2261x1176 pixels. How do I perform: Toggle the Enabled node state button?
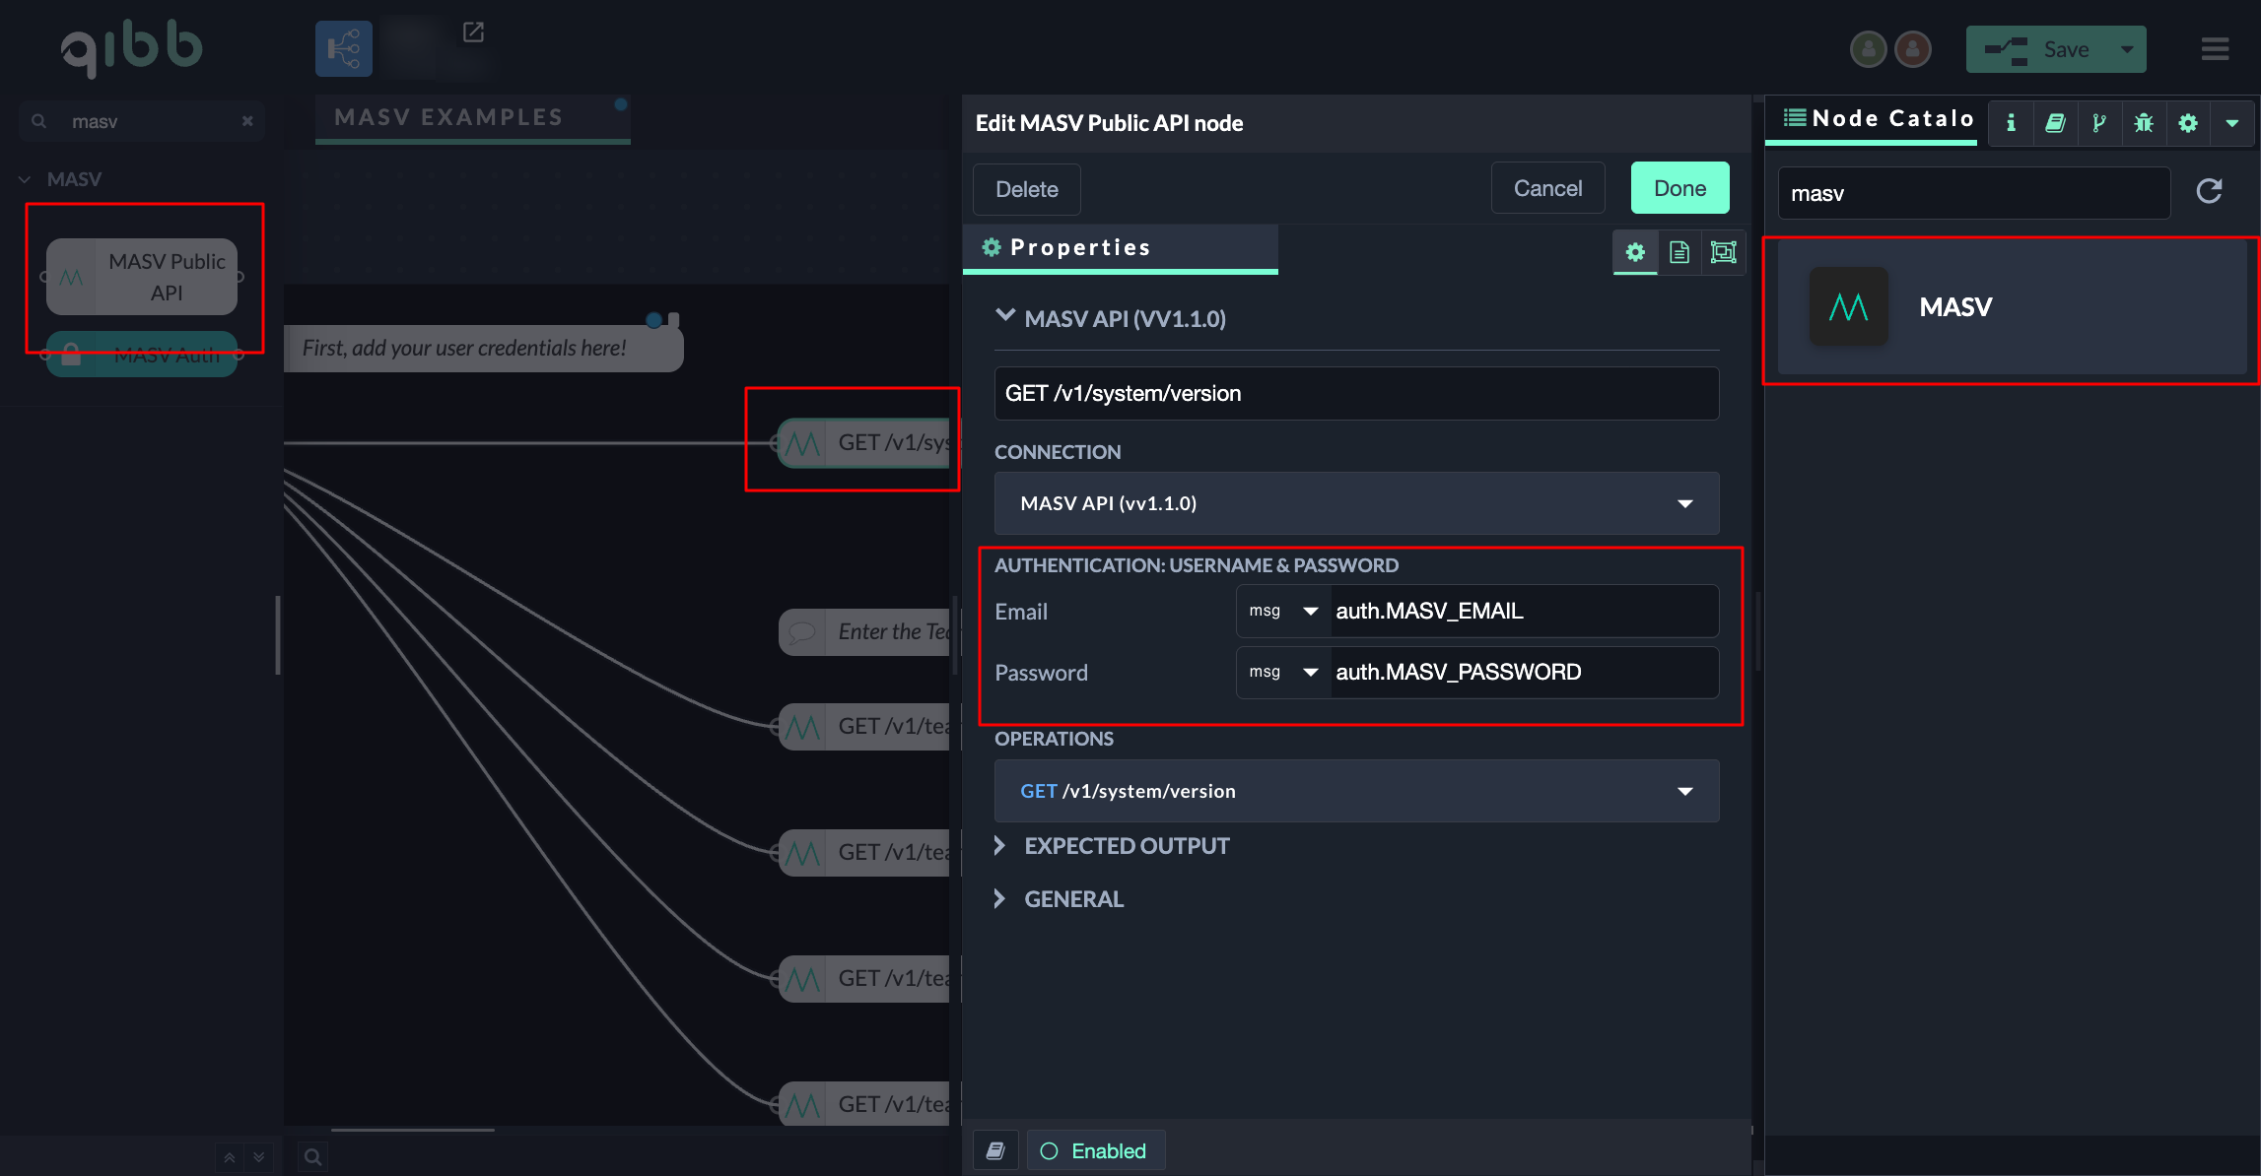coord(1095,1150)
